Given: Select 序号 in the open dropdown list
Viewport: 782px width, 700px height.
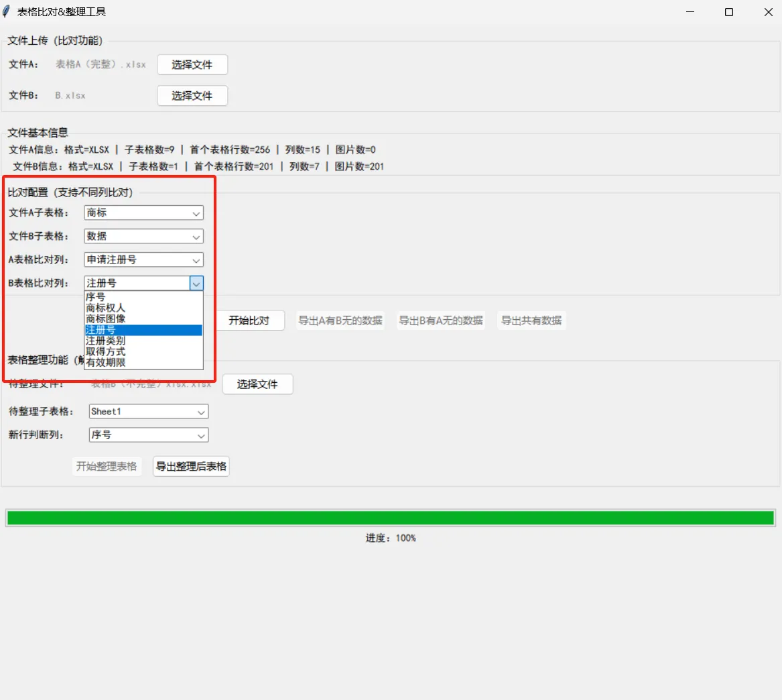Looking at the screenshot, I should point(143,297).
